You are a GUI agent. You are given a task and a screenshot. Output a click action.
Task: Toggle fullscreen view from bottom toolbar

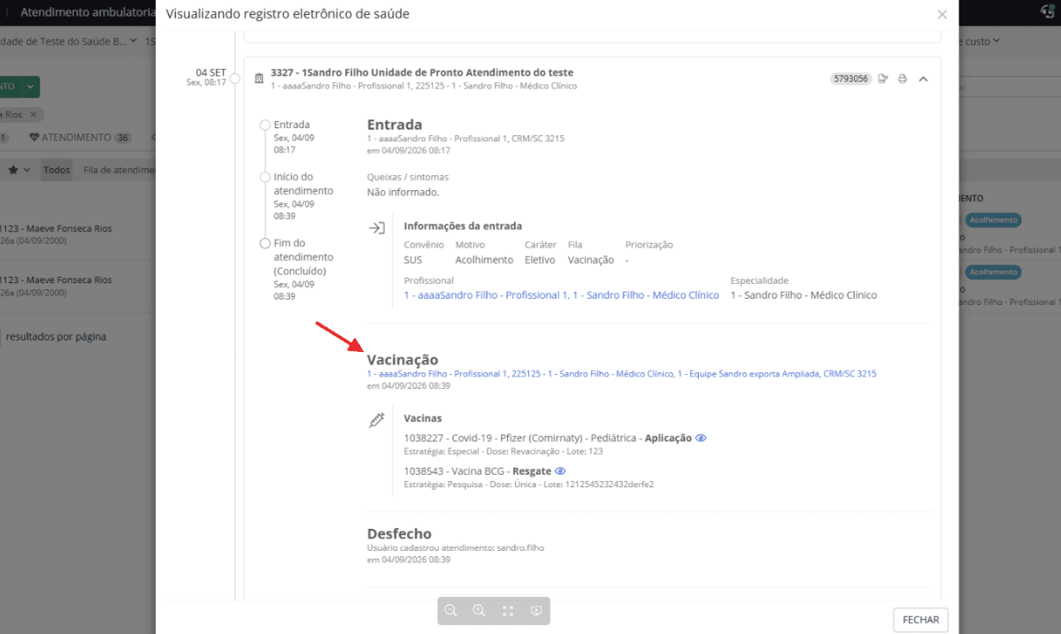pyautogui.click(x=508, y=611)
